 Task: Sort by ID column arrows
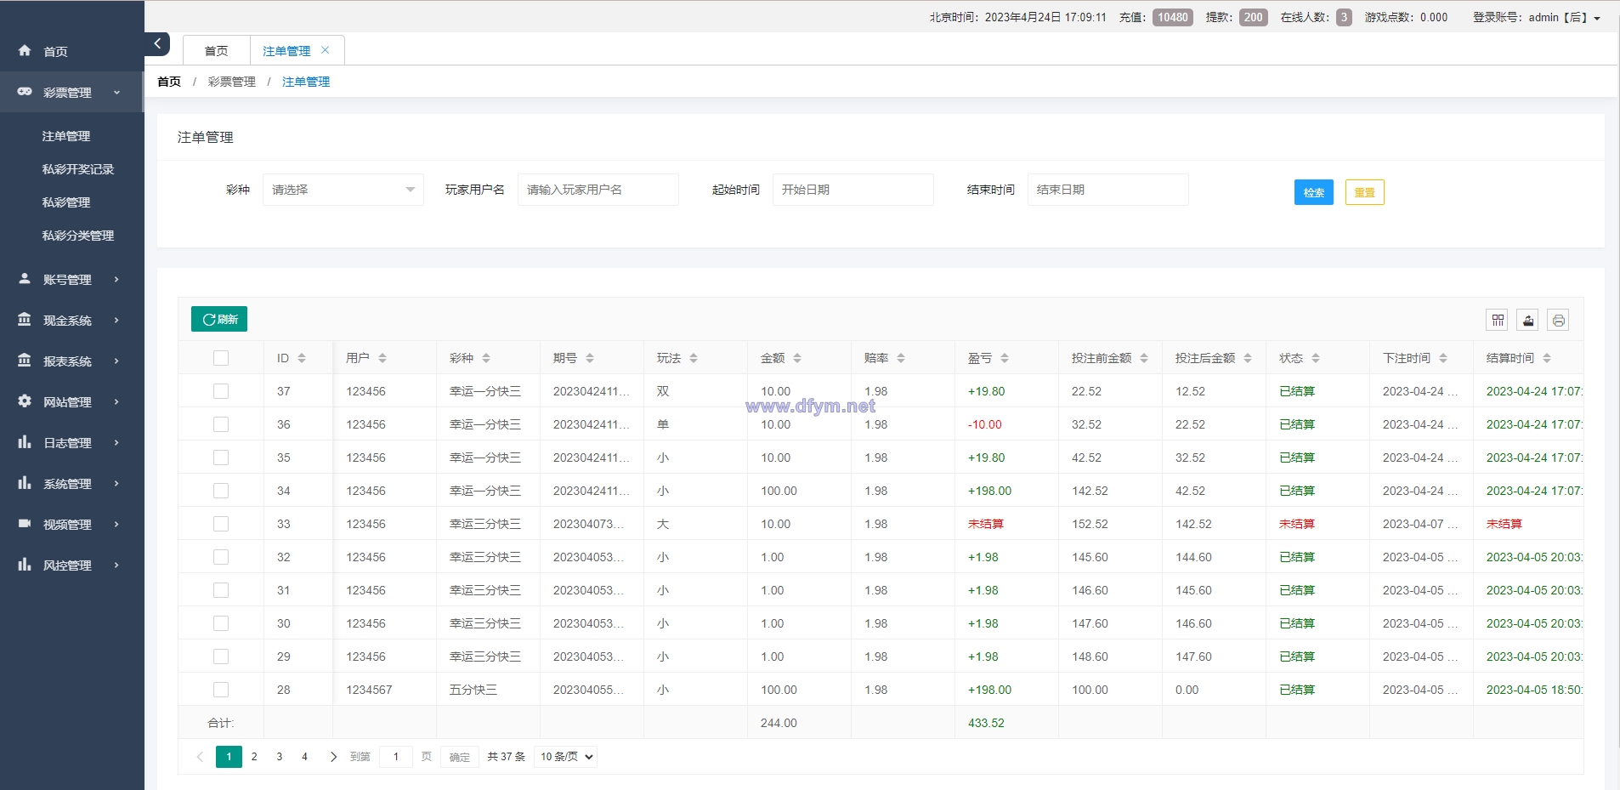(302, 358)
